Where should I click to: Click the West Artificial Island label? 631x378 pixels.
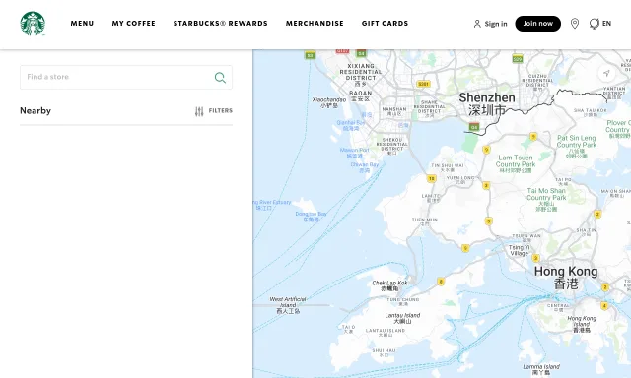(288, 305)
